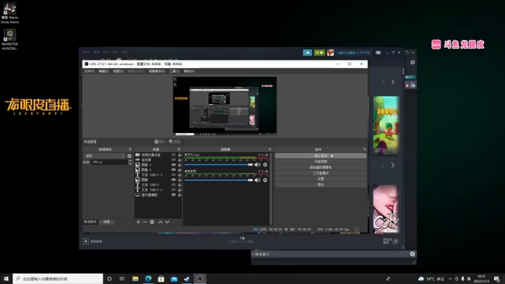Toggle visibility eye of 图像 3 source
Screen dimensions: 505x284
(173, 165)
